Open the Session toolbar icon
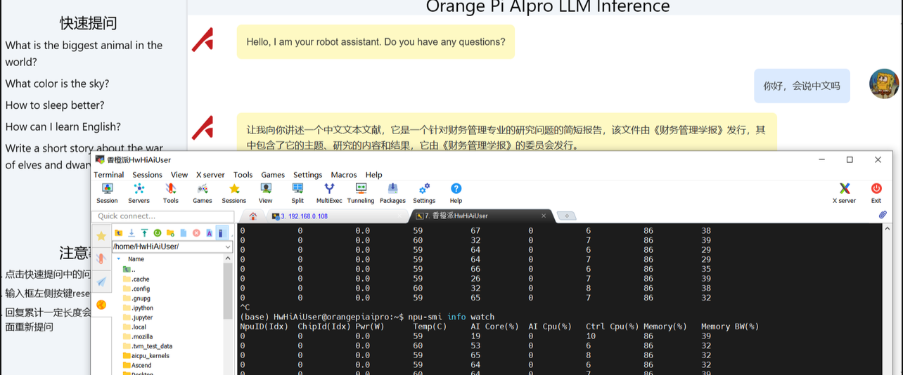The height and width of the screenshot is (375, 903). (107, 193)
